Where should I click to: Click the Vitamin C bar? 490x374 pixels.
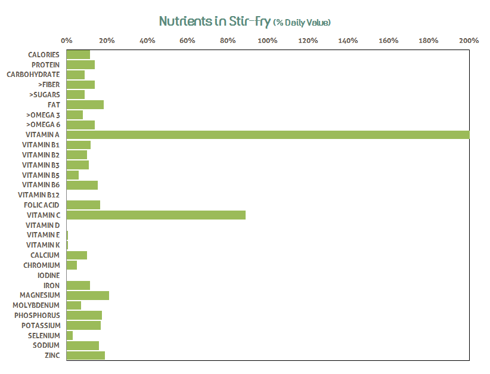(156, 215)
